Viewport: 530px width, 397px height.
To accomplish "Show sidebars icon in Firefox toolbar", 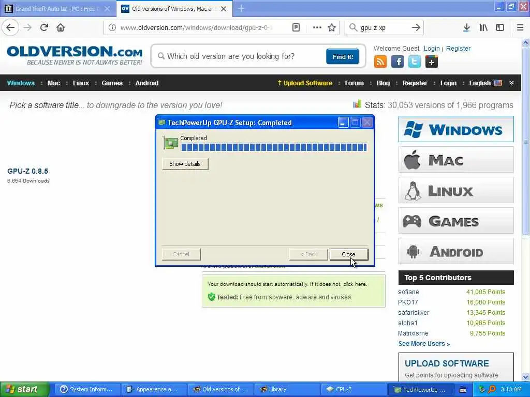I will coord(500,28).
